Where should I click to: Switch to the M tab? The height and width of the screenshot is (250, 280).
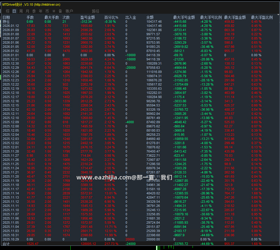(x=54, y=11)
